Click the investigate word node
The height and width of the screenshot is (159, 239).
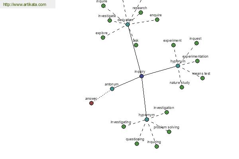coord(110,20)
